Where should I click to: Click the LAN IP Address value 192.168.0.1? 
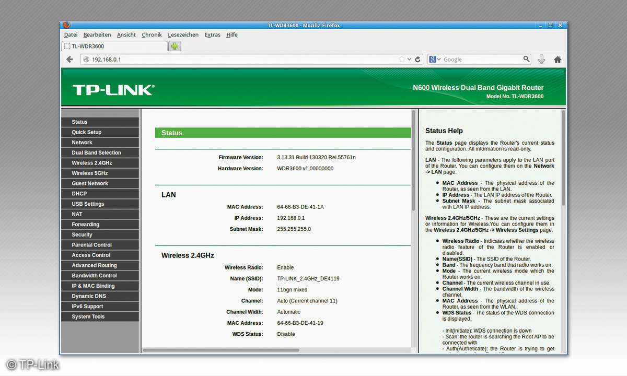click(291, 218)
